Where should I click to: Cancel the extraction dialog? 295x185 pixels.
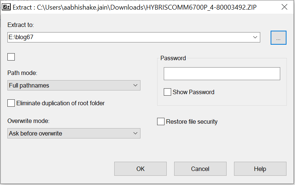pos(200,169)
